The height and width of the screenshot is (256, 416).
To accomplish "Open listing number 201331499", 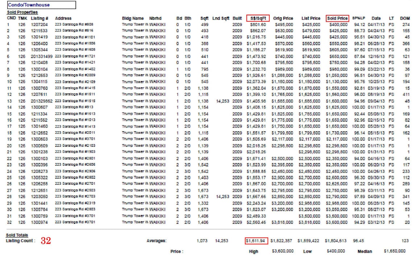I will 42,56.
